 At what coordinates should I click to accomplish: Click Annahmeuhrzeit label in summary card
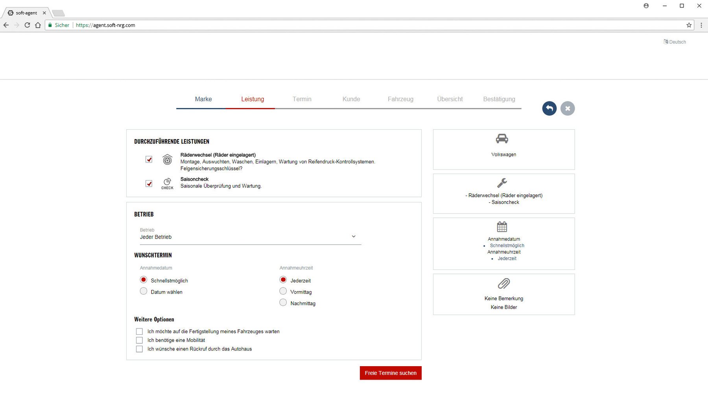click(504, 252)
